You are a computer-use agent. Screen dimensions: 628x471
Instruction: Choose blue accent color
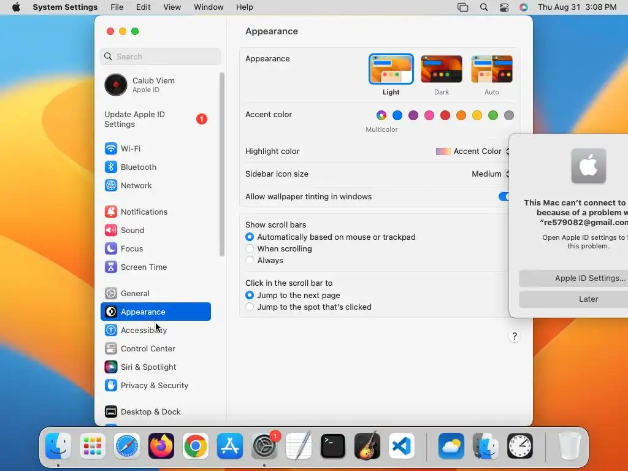[397, 115]
